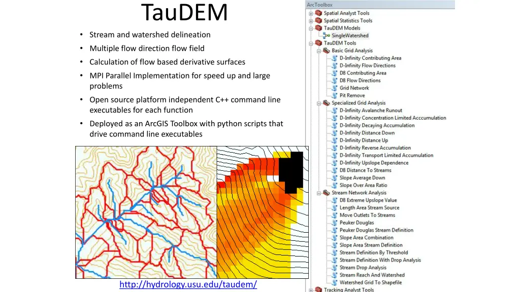
Task: Click the D-Infinity Contributing Area script icon
Action: pos(335,58)
